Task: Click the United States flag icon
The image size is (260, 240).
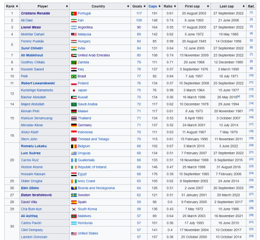Action: click(74, 234)
